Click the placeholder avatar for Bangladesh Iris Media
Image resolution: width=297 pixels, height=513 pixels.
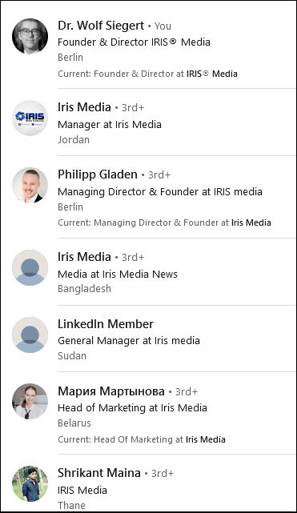tap(30, 267)
